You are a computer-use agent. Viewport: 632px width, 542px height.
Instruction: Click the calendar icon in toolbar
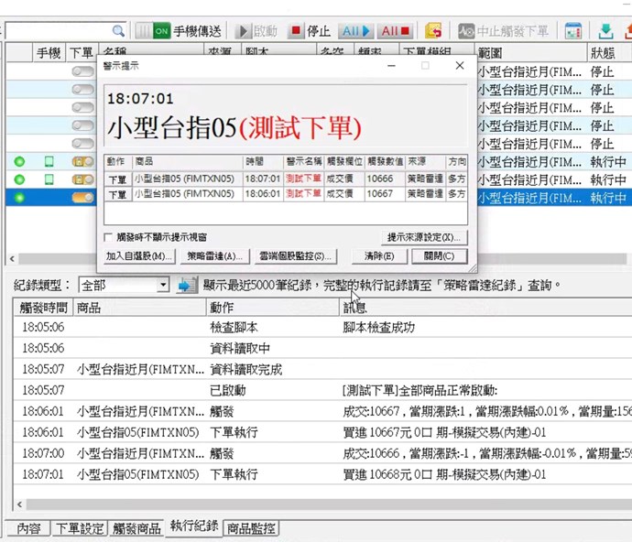pyautogui.click(x=573, y=31)
